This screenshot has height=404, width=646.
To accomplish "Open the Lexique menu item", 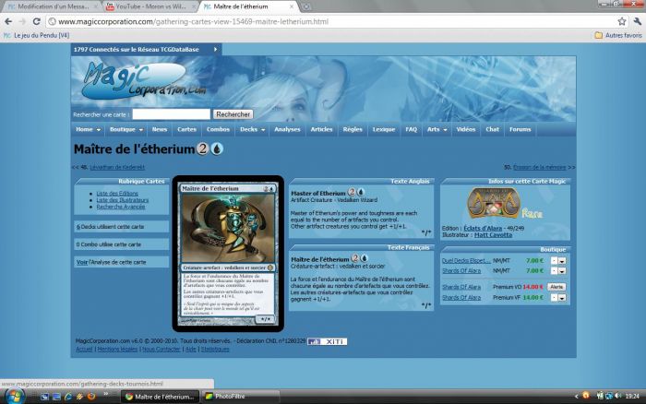I will [x=384, y=129].
